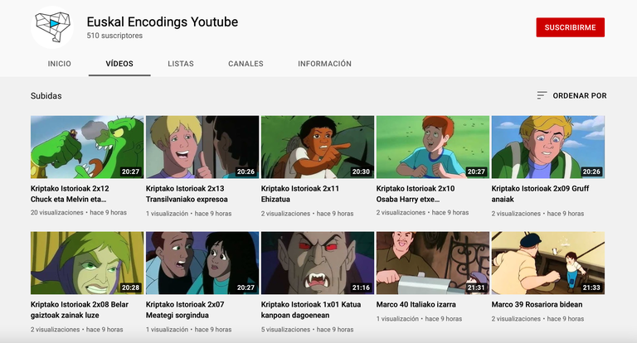
Task: Open title Kriptako Istorioak 2x08 Belar gaiztoak
Action: click(80, 310)
